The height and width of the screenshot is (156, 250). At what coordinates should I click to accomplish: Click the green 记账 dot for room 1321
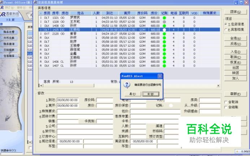pyautogui.click(x=164, y=18)
